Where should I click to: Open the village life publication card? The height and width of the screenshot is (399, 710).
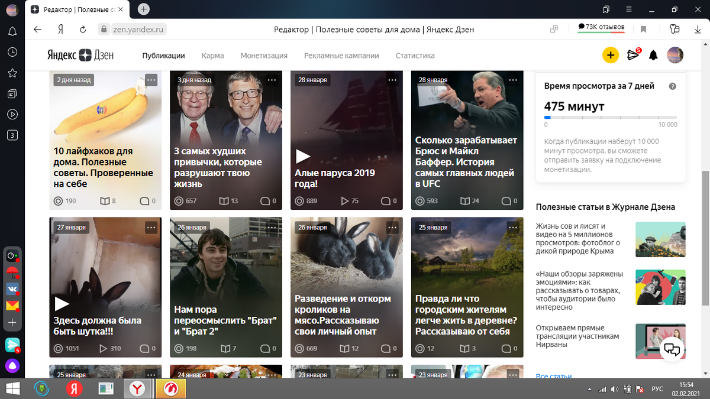point(467,287)
